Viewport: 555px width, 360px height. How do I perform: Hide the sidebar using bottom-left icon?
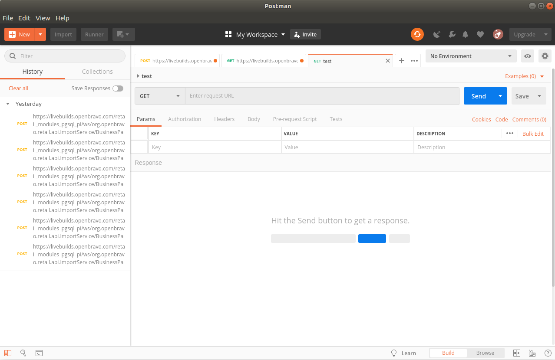(x=8, y=353)
